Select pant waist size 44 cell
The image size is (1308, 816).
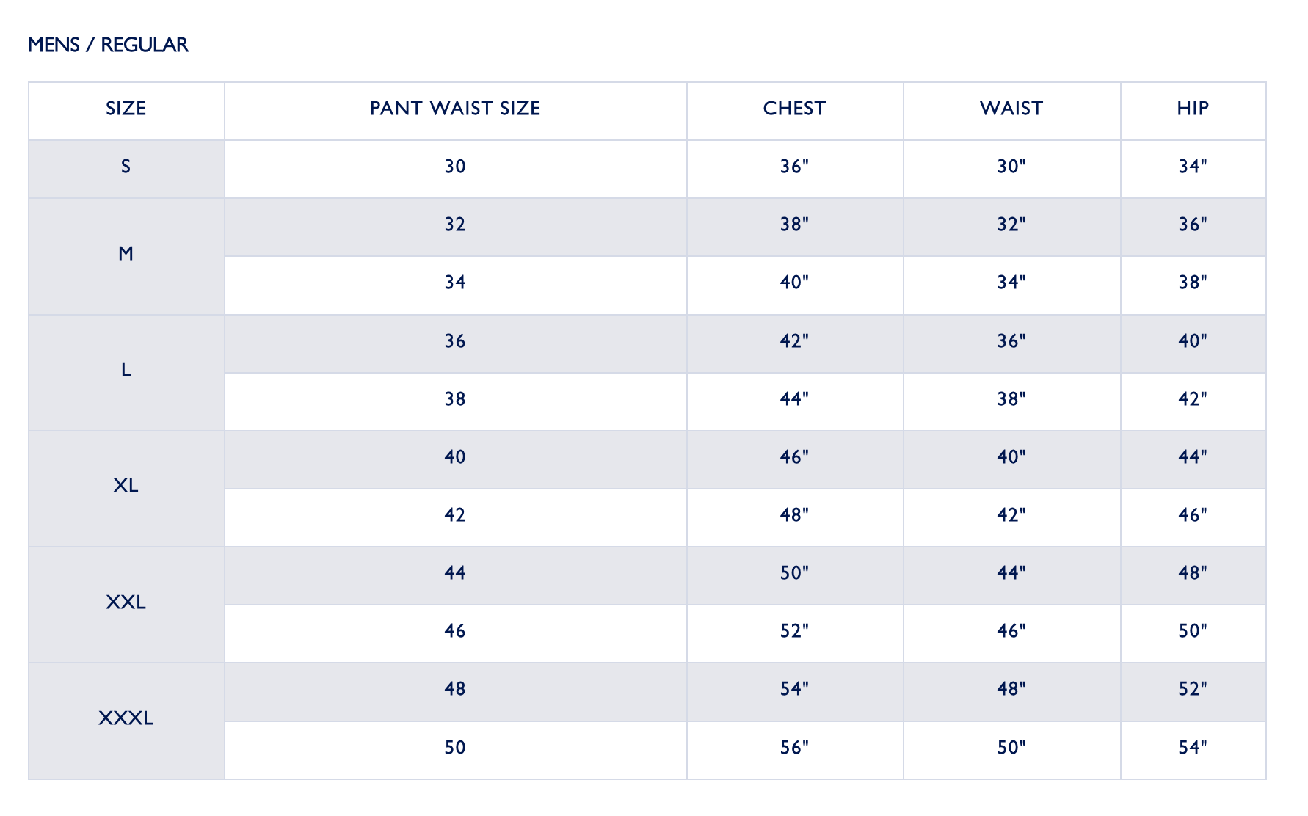point(455,575)
